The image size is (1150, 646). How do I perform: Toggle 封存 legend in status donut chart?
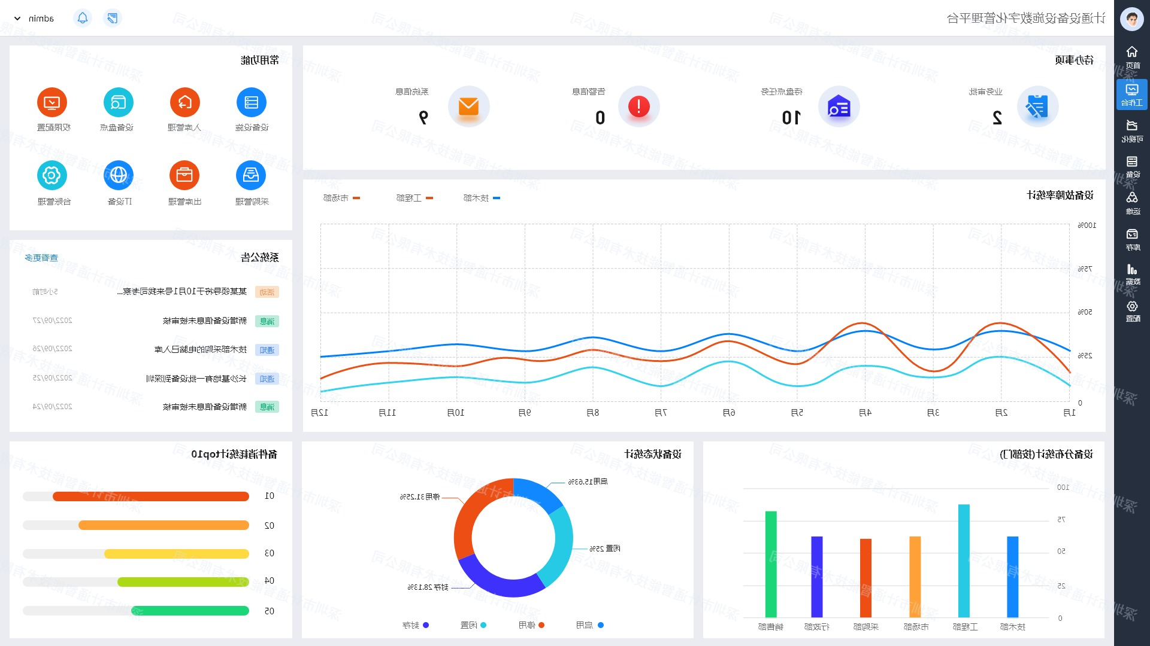[x=416, y=625]
